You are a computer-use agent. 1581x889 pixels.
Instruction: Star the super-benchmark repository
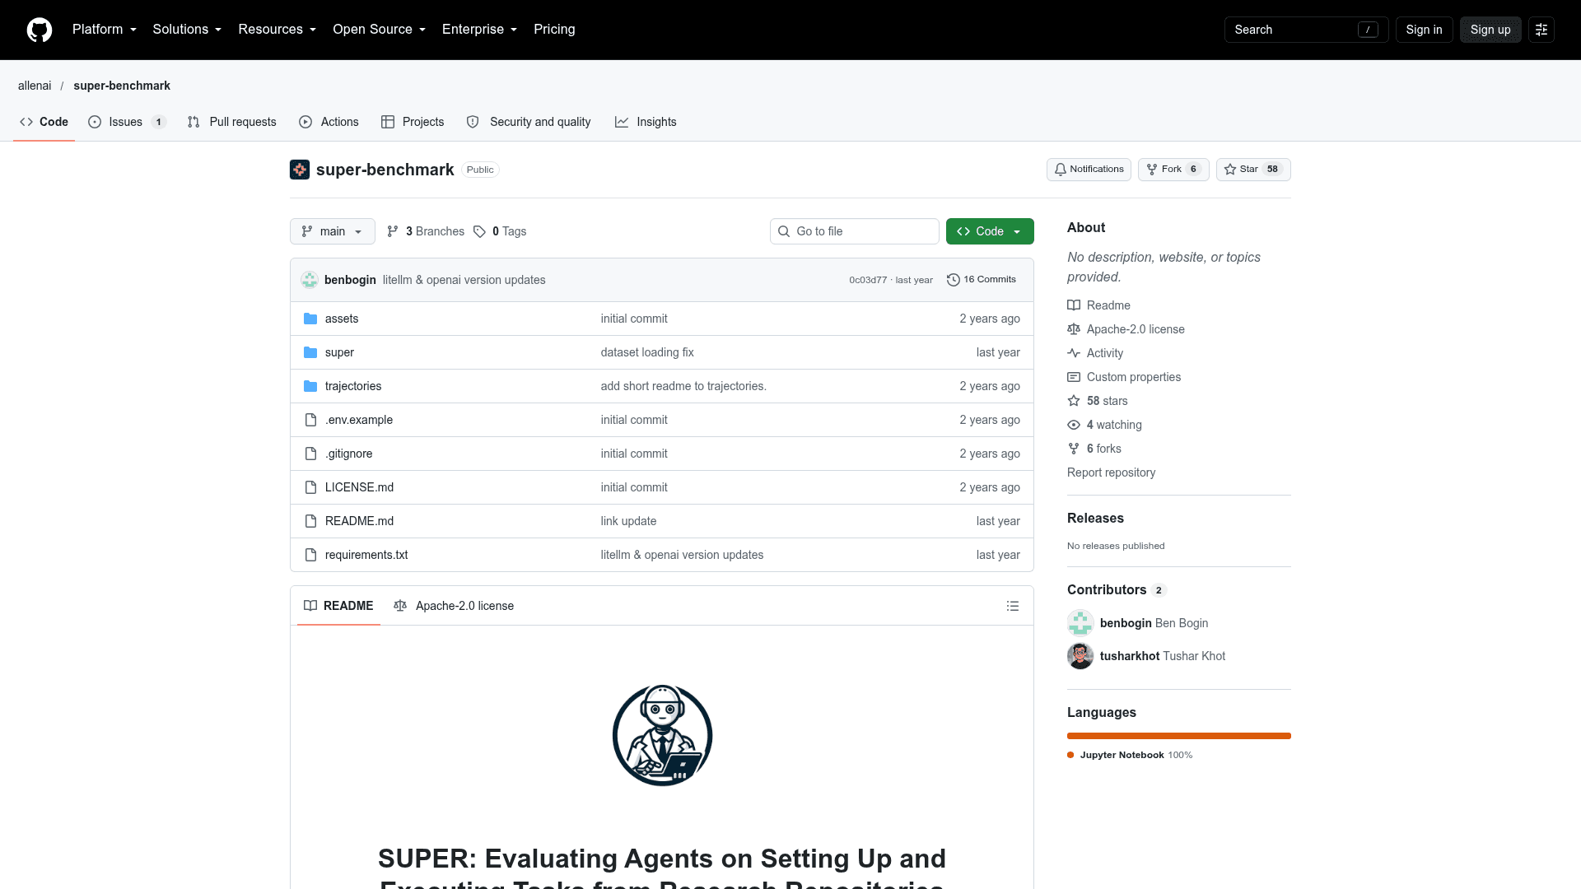(x=1253, y=170)
